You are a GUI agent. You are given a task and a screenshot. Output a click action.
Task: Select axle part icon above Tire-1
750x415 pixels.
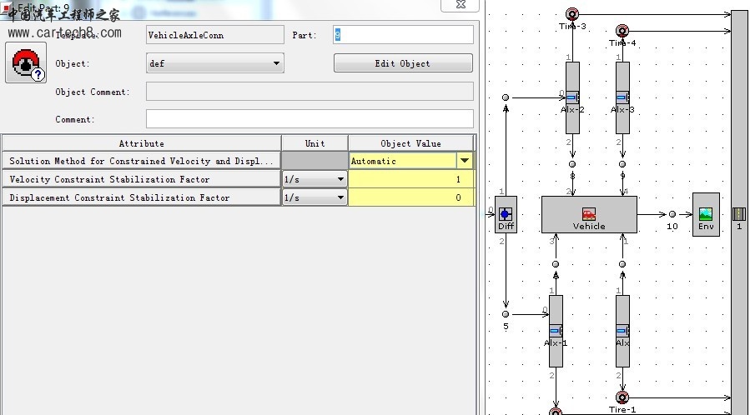[x=622, y=331]
